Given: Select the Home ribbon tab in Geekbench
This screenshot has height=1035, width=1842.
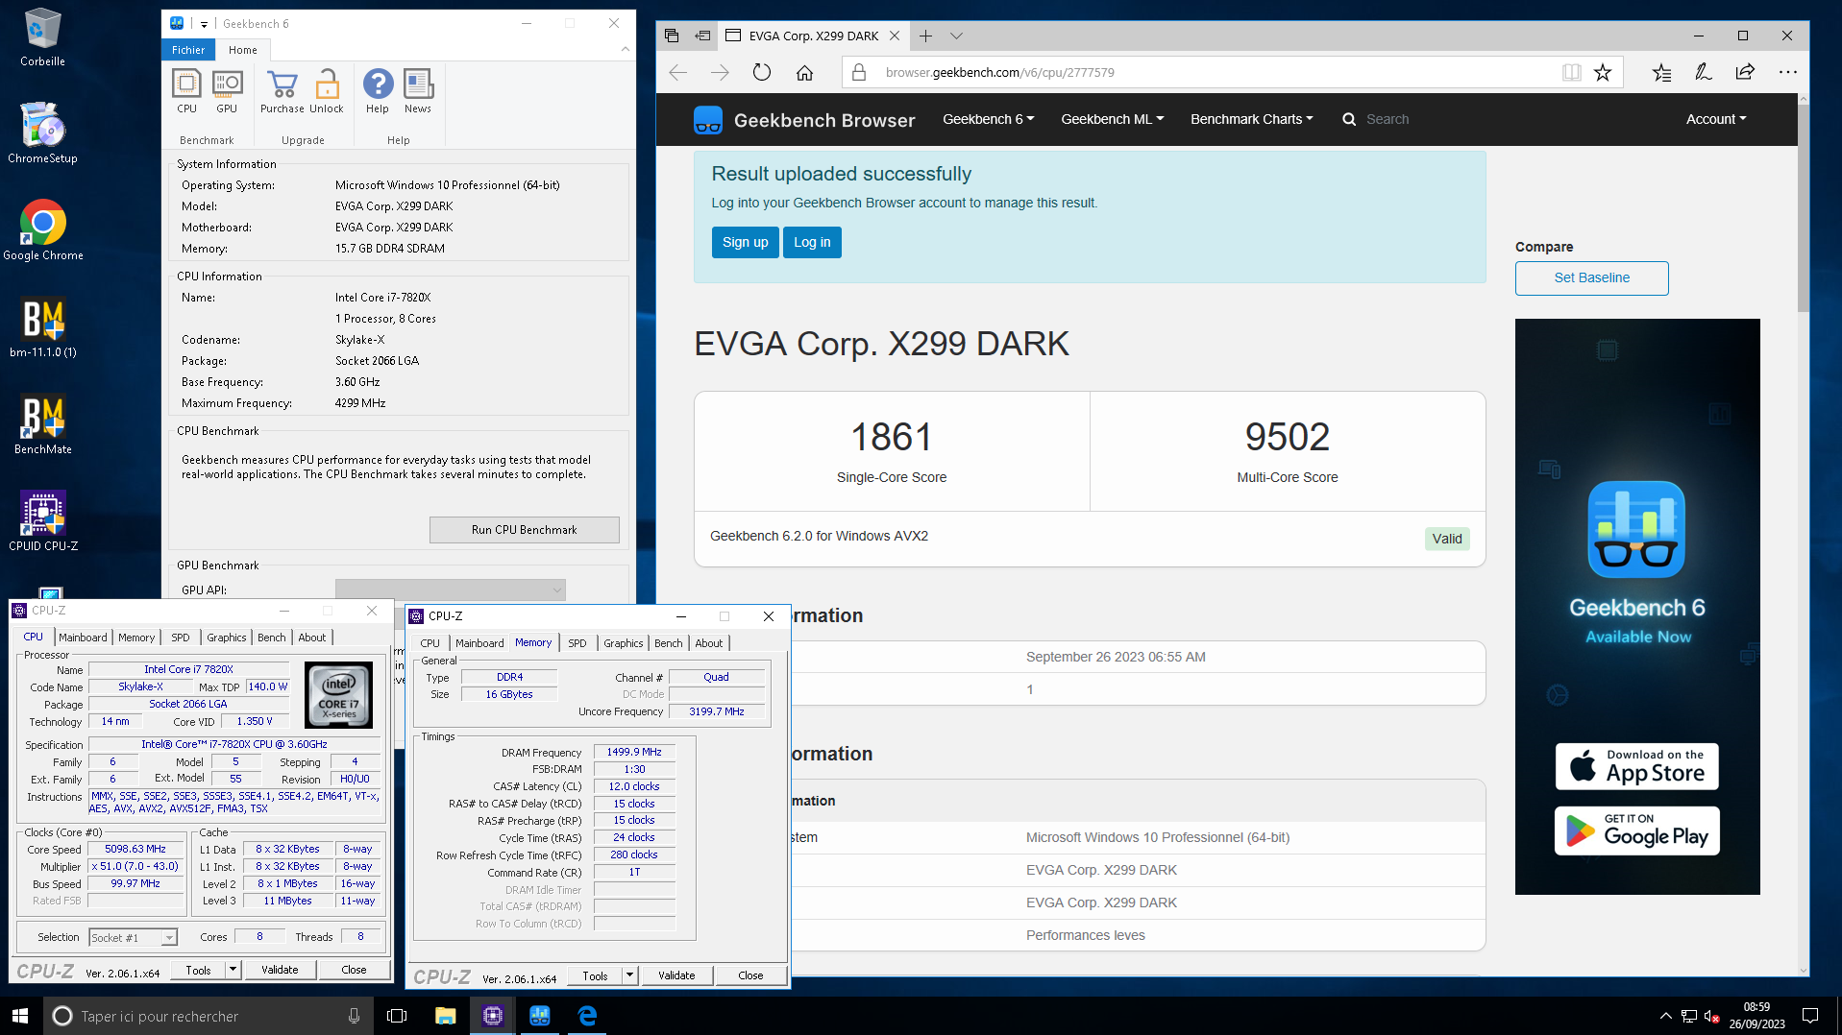Looking at the screenshot, I should pos(243,50).
